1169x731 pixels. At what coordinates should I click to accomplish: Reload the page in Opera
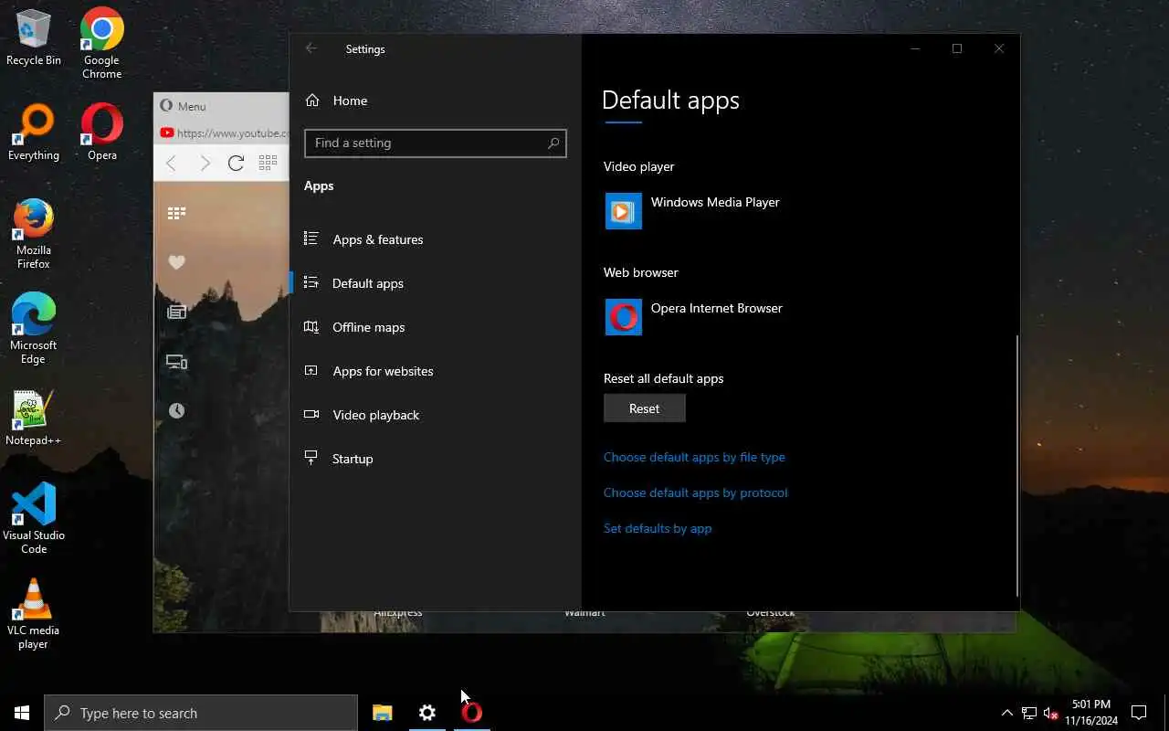236,163
